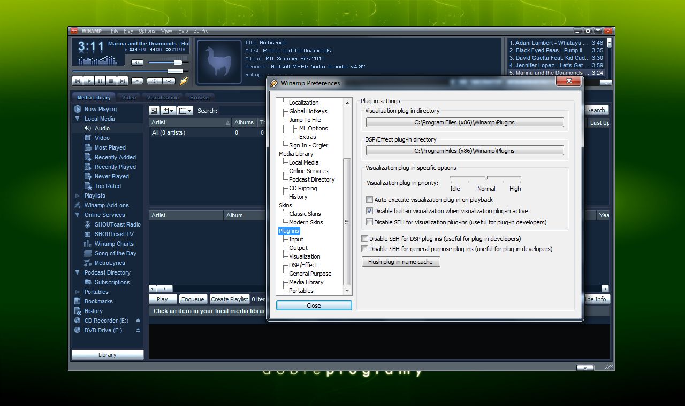Mute audio with the speaker button

click(x=138, y=63)
